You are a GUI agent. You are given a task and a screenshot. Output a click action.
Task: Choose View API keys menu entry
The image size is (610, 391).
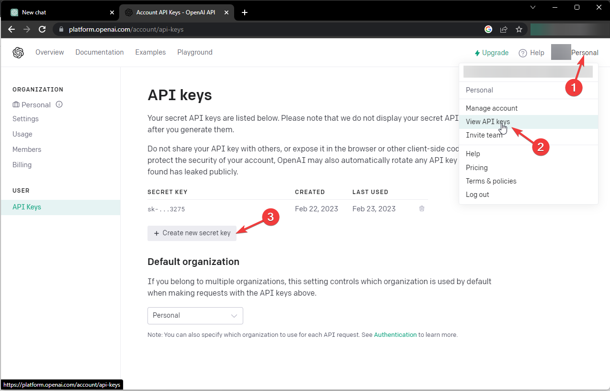tap(529, 122)
